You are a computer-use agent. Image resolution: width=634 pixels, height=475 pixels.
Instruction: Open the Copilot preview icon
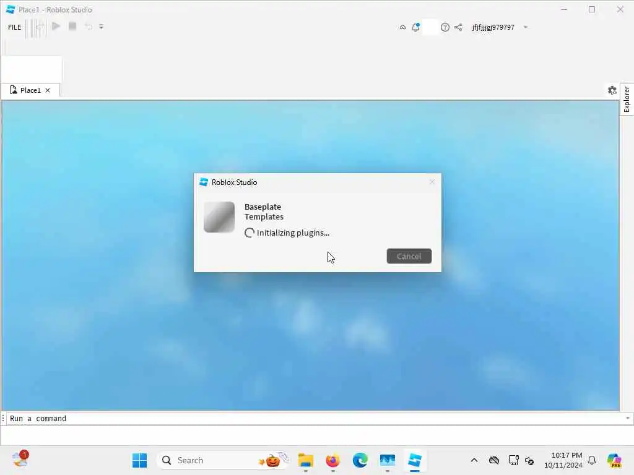tap(614, 460)
